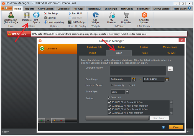The width and height of the screenshot is (194, 136).
Task: Click the green plus add database icon
Action: click(42, 120)
